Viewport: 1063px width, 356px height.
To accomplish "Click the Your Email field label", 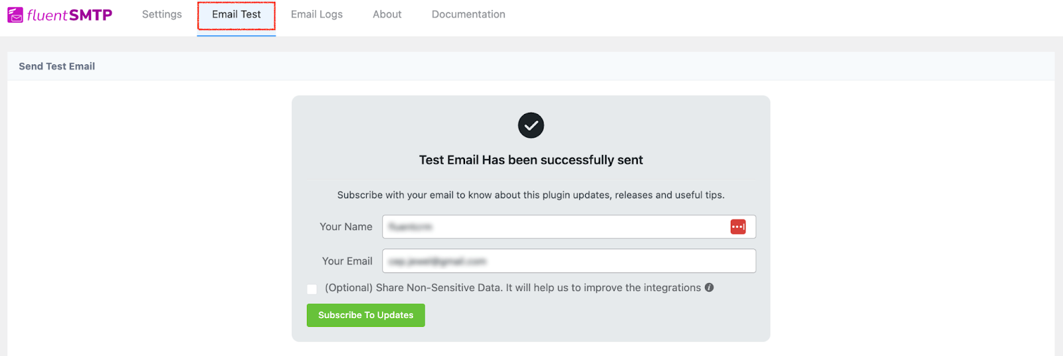I will [x=347, y=261].
